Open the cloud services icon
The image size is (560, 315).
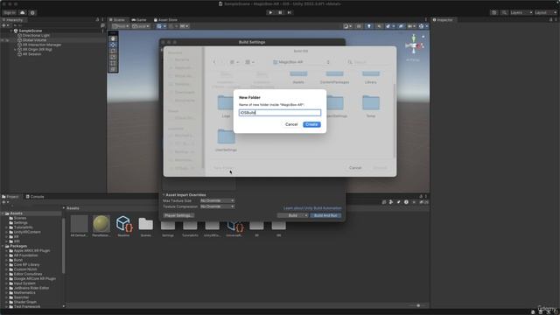[23, 12]
